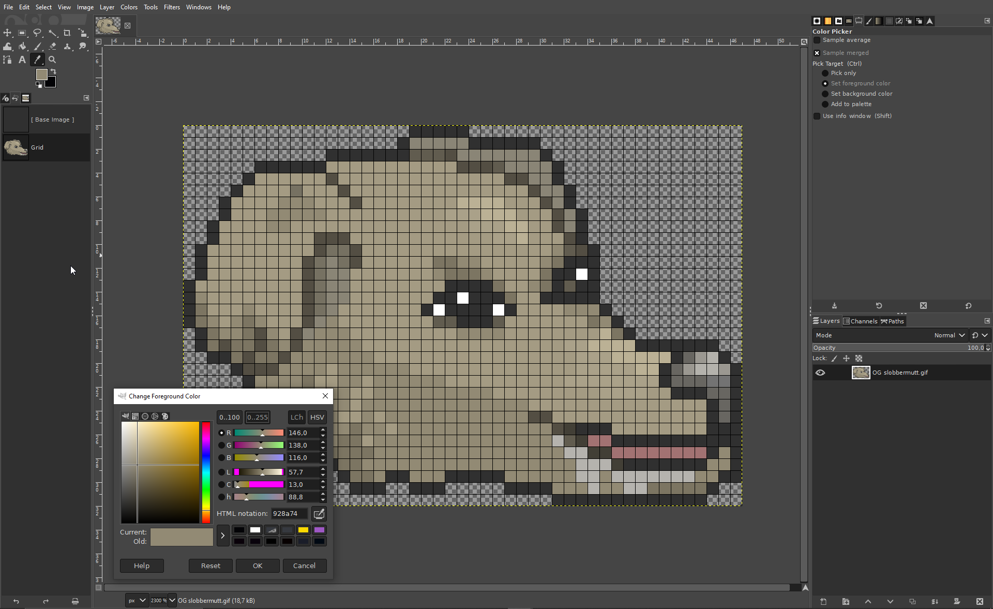Viewport: 993px width, 609px height.
Task: Enable Sample average checkbox
Action: (x=817, y=40)
